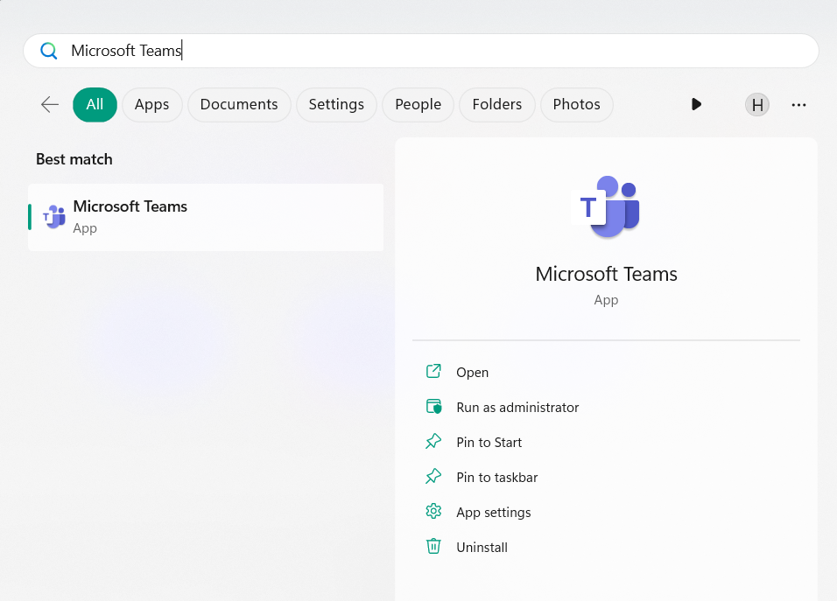Choose Pin to taskbar

(496, 478)
